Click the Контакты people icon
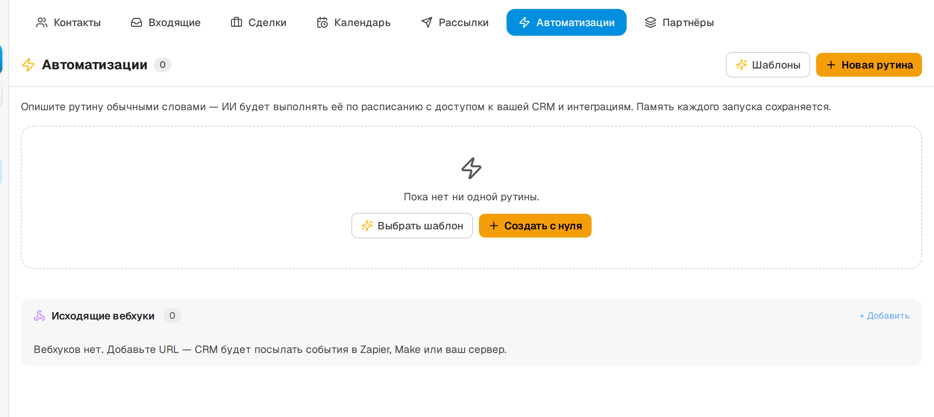 [x=41, y=22]
